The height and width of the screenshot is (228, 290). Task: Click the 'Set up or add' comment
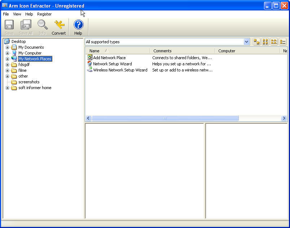[183, 70]
